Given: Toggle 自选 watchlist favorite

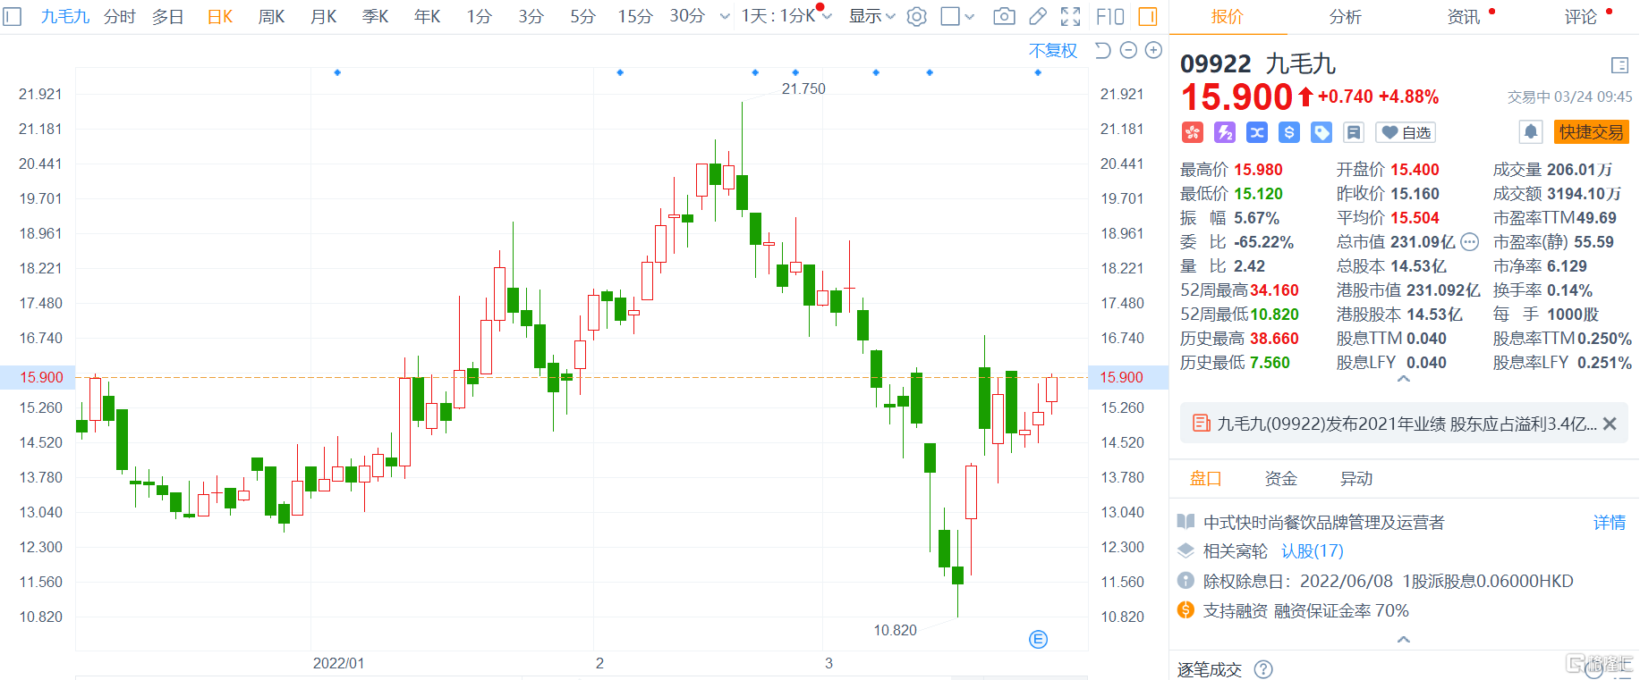Looking at the screenshot, I should coord(1406,132).
